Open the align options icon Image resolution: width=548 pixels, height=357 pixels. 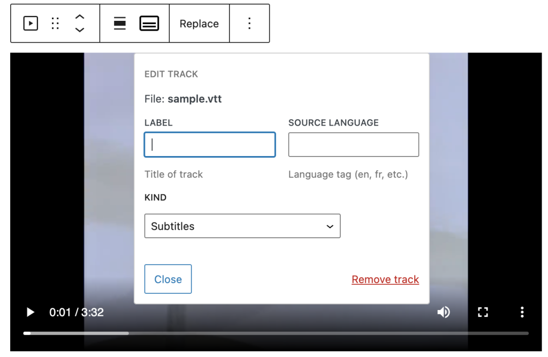coord(119,24)
